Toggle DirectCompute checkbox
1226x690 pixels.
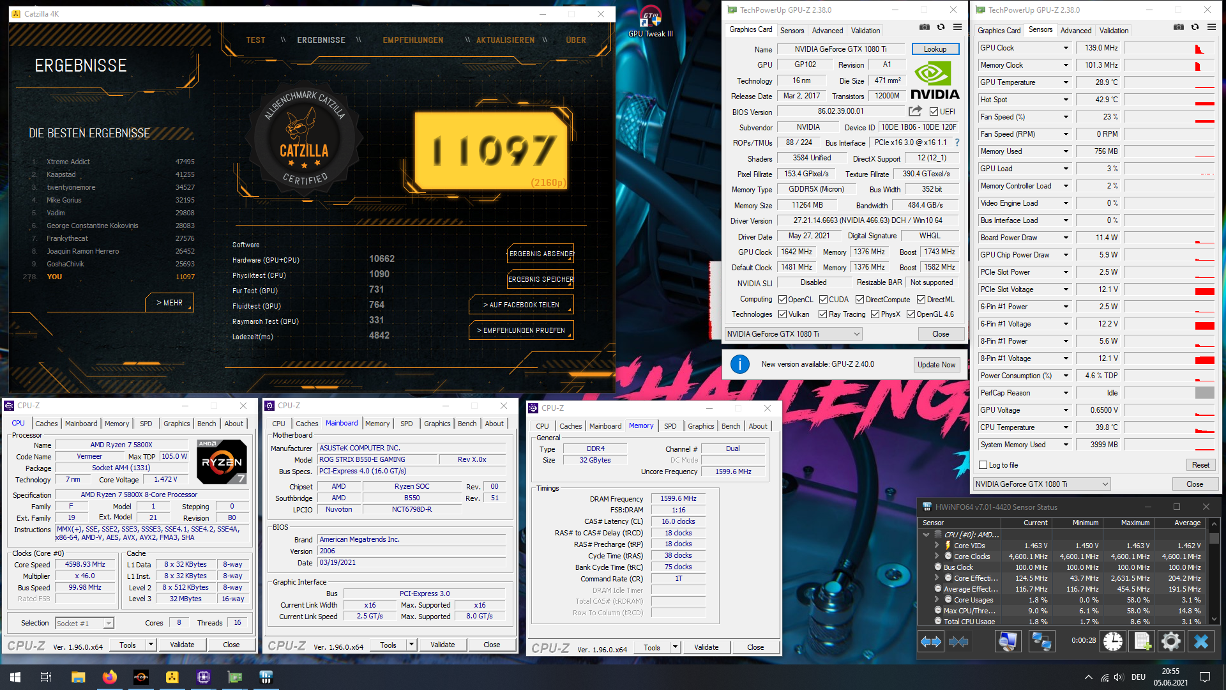coord(860,300)
